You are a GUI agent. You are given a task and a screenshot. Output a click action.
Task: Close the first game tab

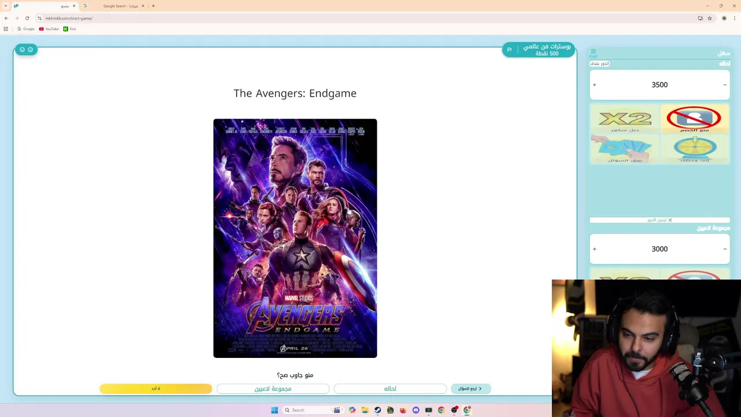click(74, 6)
